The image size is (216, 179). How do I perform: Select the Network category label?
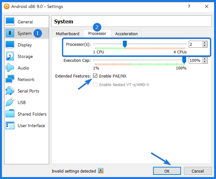[x=26, y=79]
